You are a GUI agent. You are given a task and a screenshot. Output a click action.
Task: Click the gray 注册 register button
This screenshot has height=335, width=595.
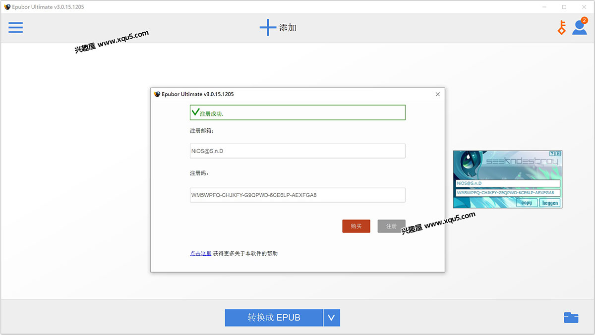[x=392, y=226]
